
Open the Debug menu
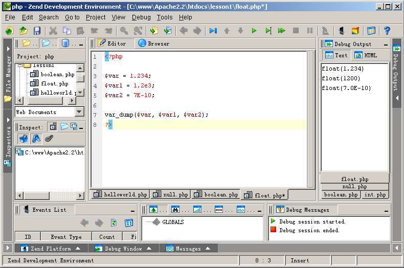point(141,17)
